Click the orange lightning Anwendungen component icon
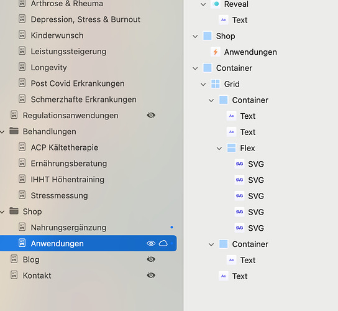This screenshot has height=311, width=338. [x=216, y=52]
